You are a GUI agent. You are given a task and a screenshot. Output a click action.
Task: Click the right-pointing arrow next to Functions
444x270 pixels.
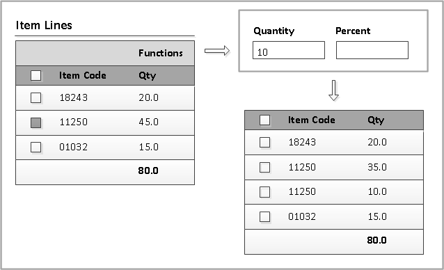pyautogui.click(x=217, y=51)
